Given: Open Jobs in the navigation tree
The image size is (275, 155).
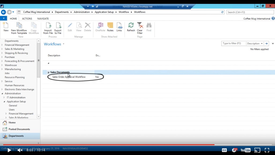Looking at the screenshot, I should click(7, 73).
